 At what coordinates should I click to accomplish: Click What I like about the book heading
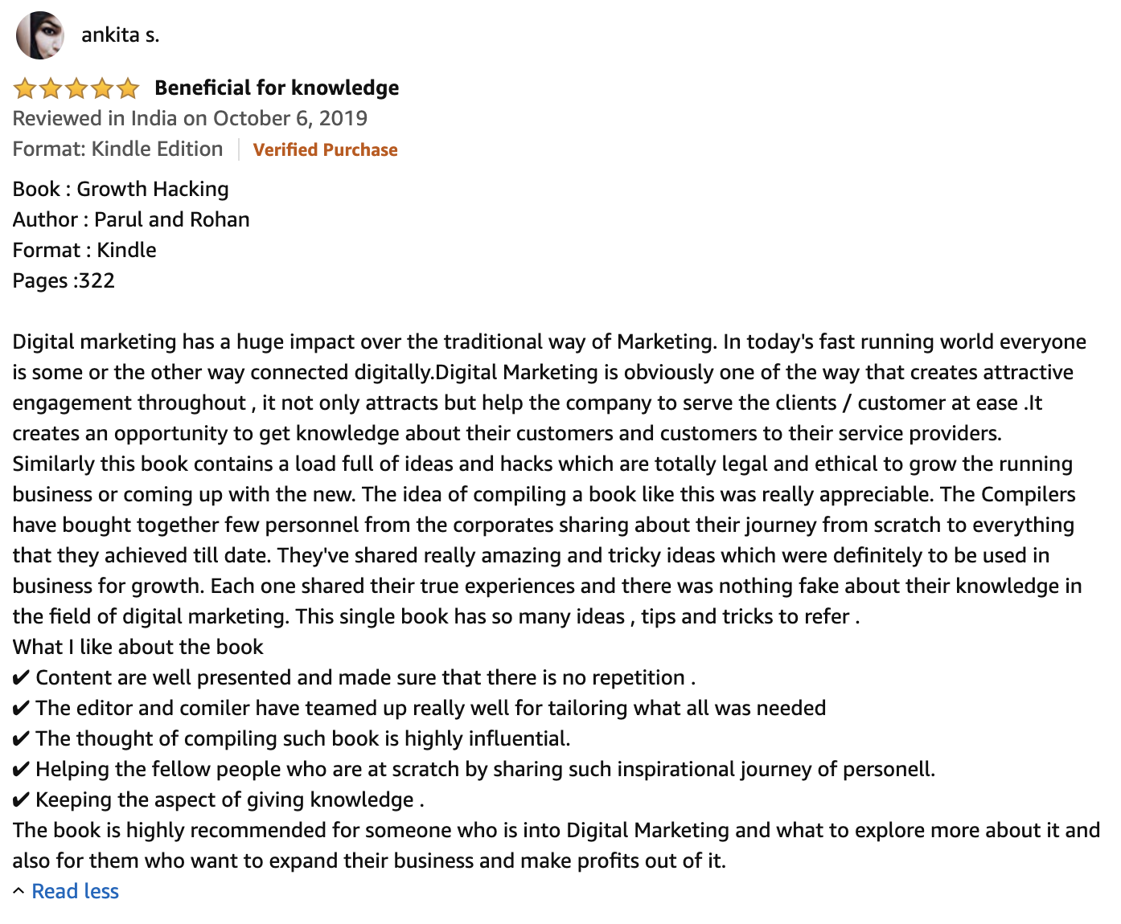(x=138, y=647)
